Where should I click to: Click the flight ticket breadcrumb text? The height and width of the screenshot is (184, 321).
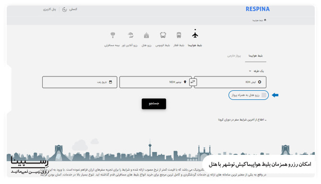258,20
